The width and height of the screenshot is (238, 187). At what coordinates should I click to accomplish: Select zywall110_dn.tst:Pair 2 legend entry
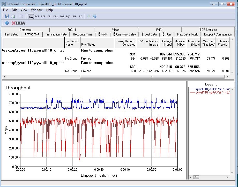[210, 89]
